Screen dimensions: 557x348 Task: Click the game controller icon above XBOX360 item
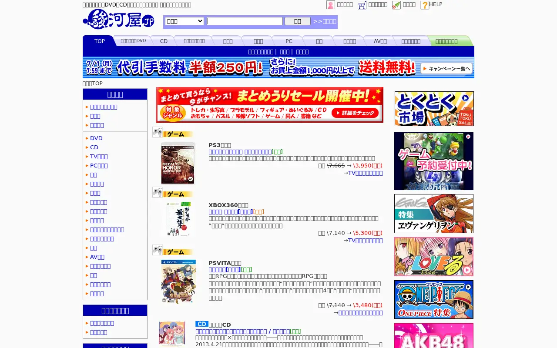[x=158, y=192]
